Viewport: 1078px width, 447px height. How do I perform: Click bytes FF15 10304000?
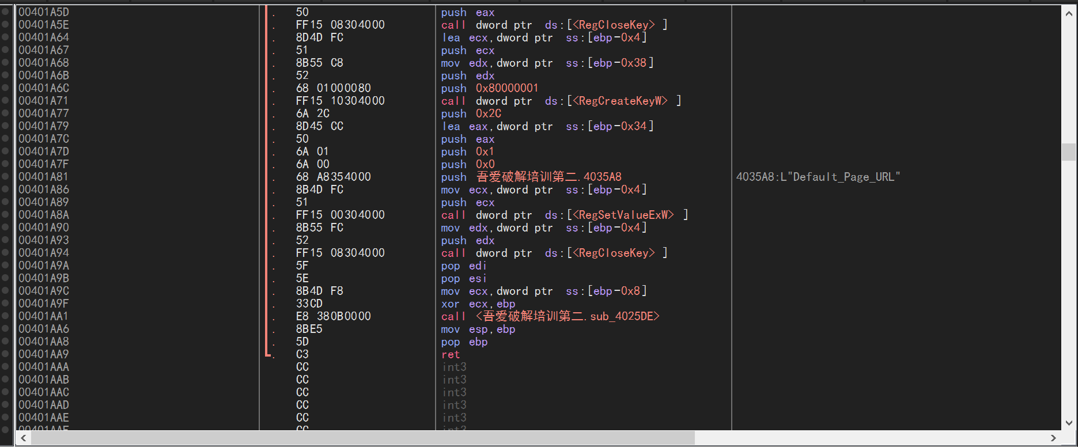341,101
